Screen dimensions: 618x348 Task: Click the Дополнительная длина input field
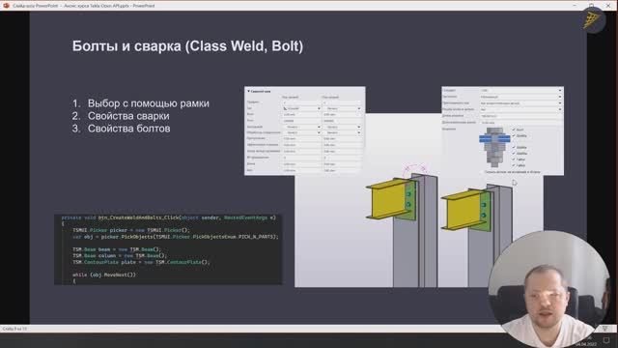[x=520, y=123]
